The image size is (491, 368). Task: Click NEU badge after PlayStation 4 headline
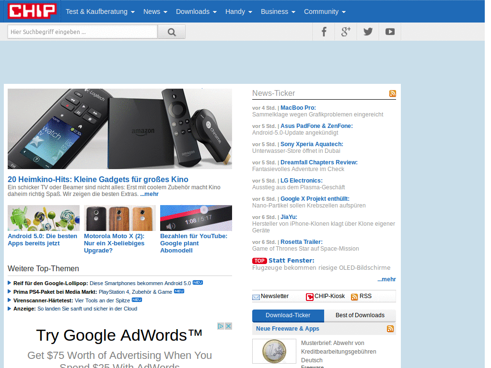tap(179, 291)
